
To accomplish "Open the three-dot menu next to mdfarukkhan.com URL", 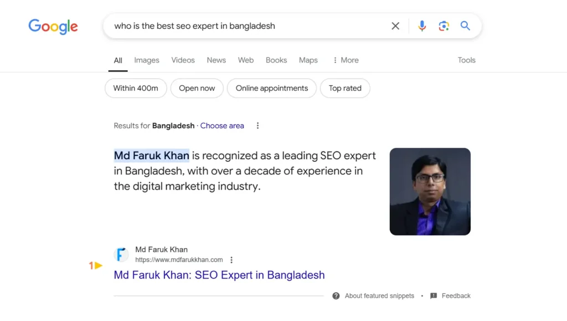I will tap(231, 260).
